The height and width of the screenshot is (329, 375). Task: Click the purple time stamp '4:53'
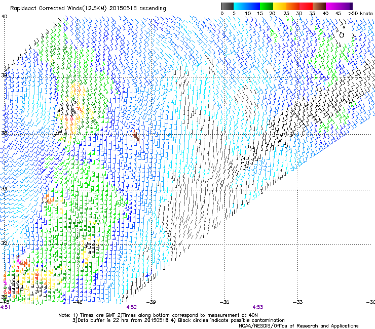[257, 307]
